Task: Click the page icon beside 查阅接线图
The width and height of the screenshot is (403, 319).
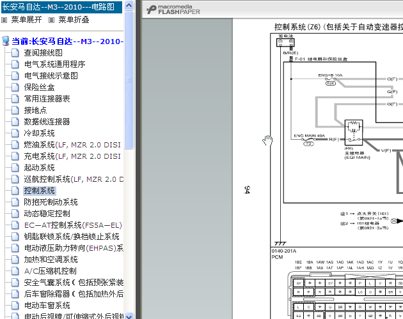Action: tap(15, 53)
